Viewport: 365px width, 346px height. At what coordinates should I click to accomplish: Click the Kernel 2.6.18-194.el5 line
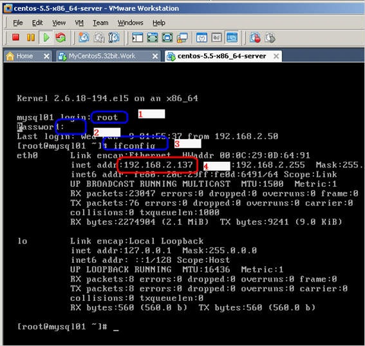[x=108, y=99]
